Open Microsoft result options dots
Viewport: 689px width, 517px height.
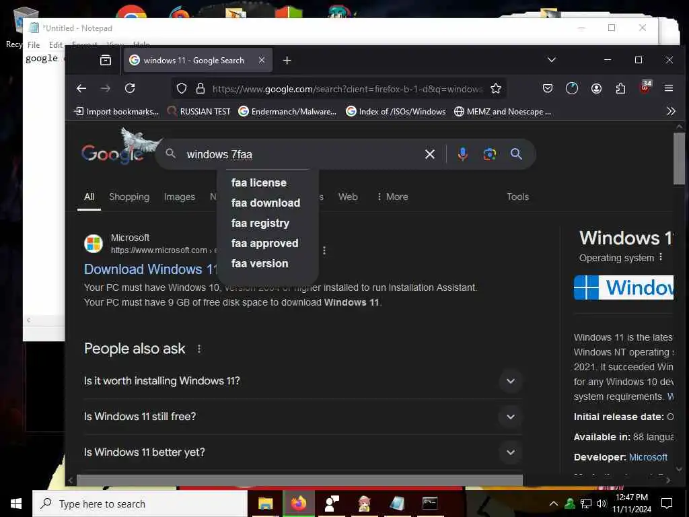pos(324,250)
